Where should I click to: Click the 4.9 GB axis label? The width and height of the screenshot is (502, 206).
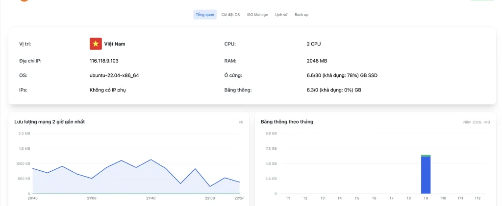pos(272,163)
